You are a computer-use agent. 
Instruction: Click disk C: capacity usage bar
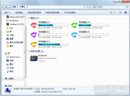coord(53,25)
